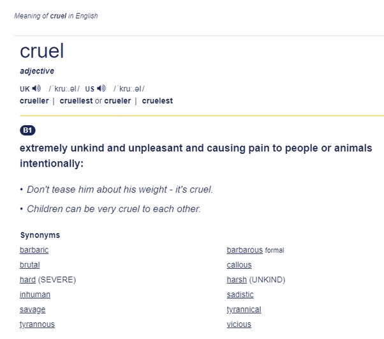Go to the hard synonym entry
Screen dimensions: 384x339
[27, 280]
